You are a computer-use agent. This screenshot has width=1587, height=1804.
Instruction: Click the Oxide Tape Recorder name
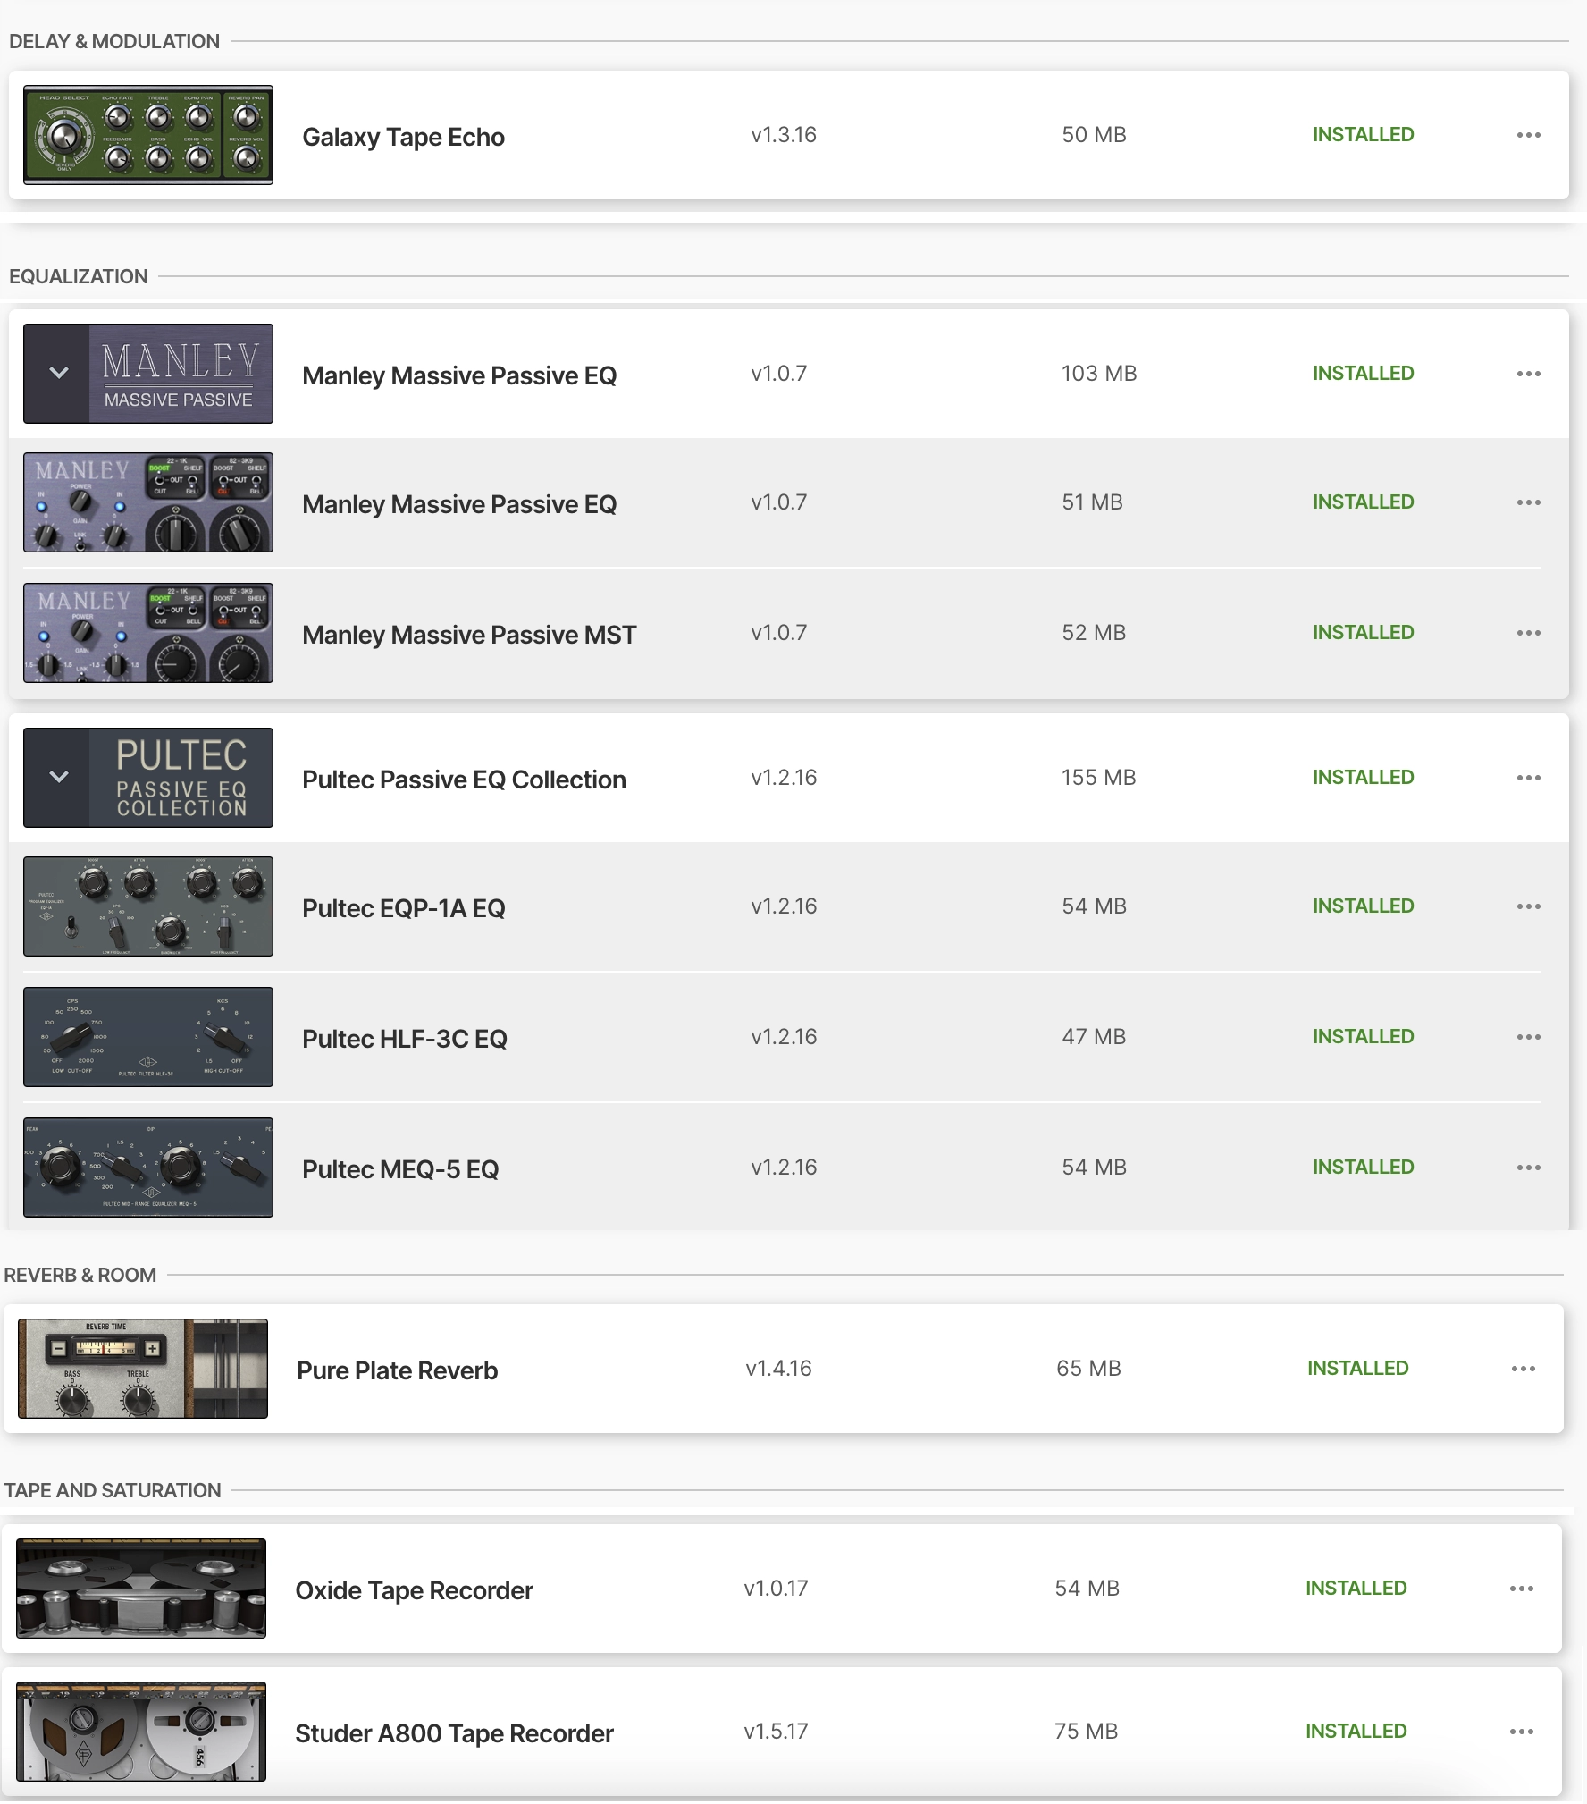tap(414, 1590)
